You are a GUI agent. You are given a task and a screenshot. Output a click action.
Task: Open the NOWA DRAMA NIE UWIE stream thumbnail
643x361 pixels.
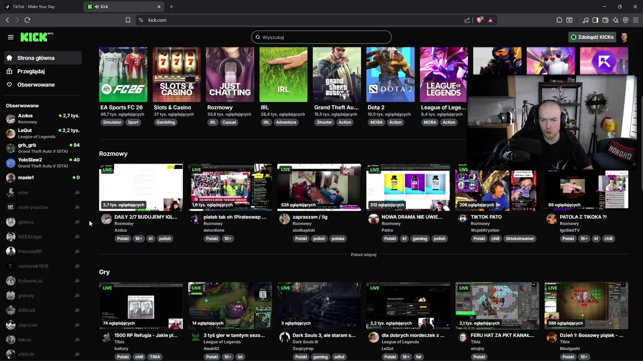coord(408,187)
